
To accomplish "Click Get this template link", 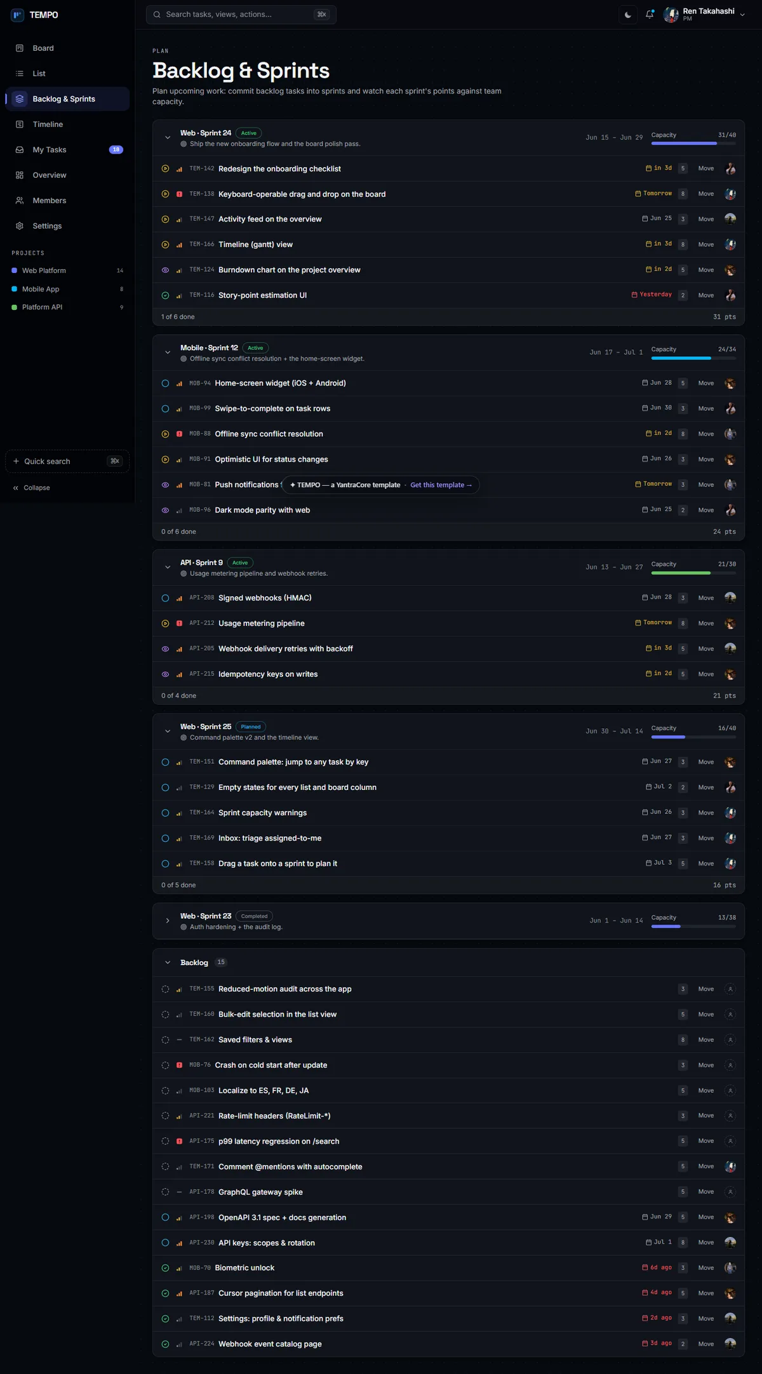I will point(441,485).
